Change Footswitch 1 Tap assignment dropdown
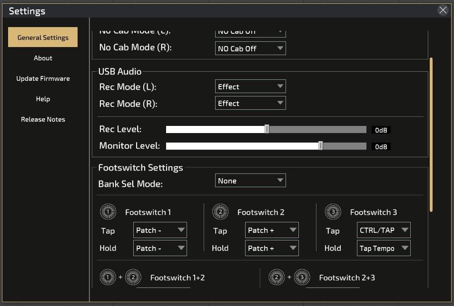The image size is (454, 306). pos(160,230)
